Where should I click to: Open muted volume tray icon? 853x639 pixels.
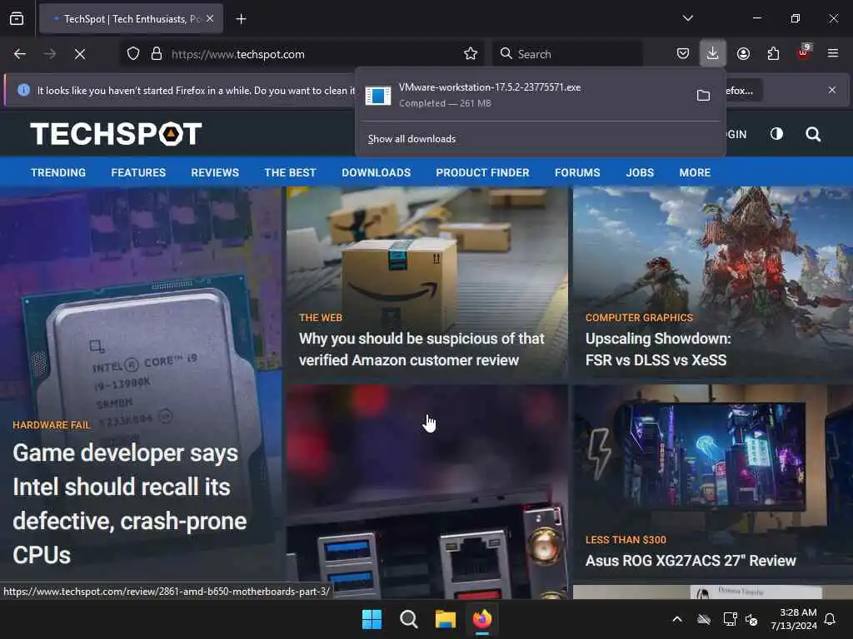(751, 619)
